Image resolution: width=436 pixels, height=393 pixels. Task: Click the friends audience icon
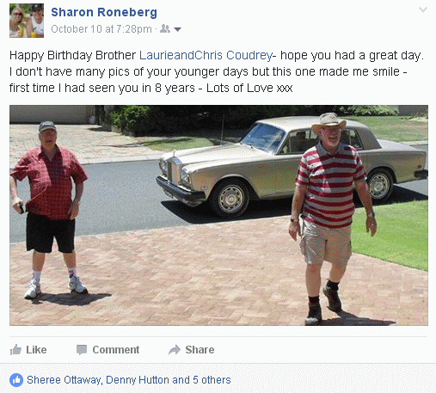[x=165, y=28]
